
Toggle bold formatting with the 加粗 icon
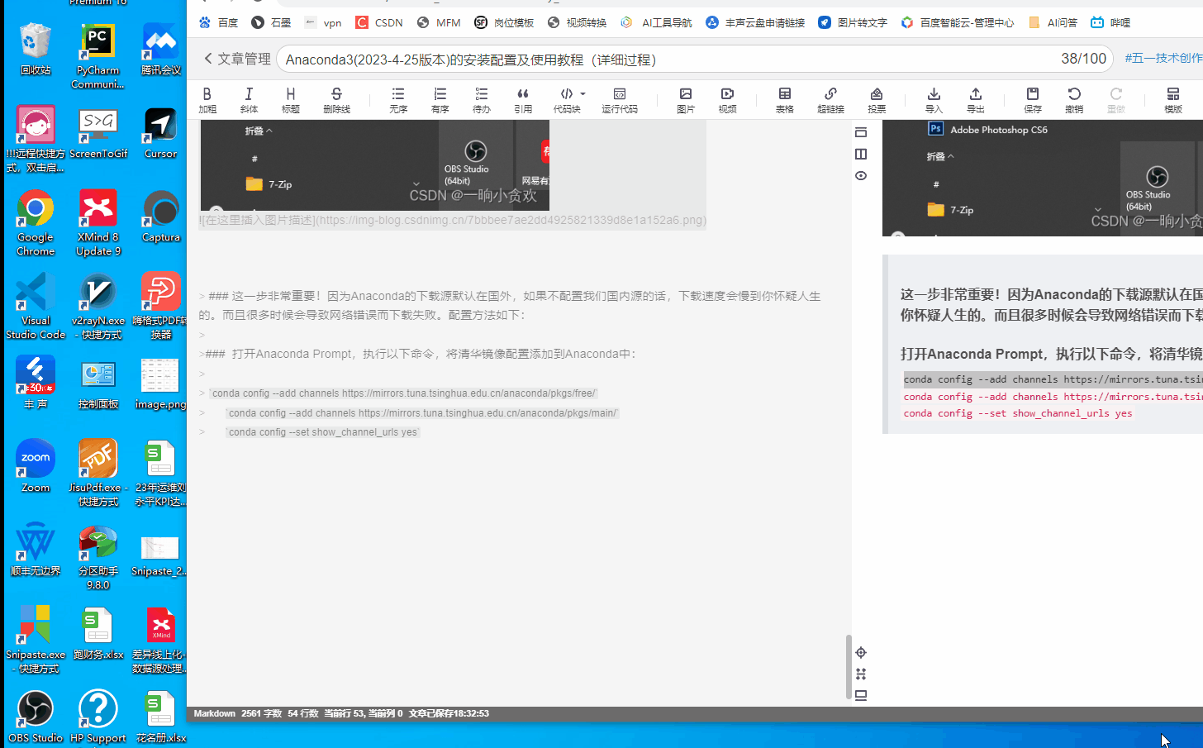[209, 99]
